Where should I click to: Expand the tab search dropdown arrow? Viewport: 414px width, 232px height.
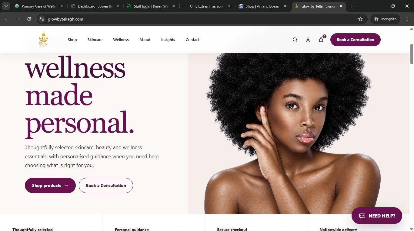click(6, 6)
